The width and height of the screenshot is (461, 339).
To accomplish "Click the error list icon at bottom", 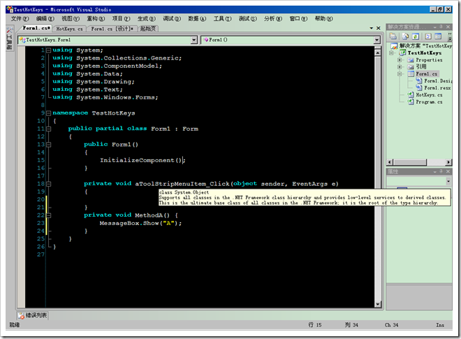I will click(21, 316).
